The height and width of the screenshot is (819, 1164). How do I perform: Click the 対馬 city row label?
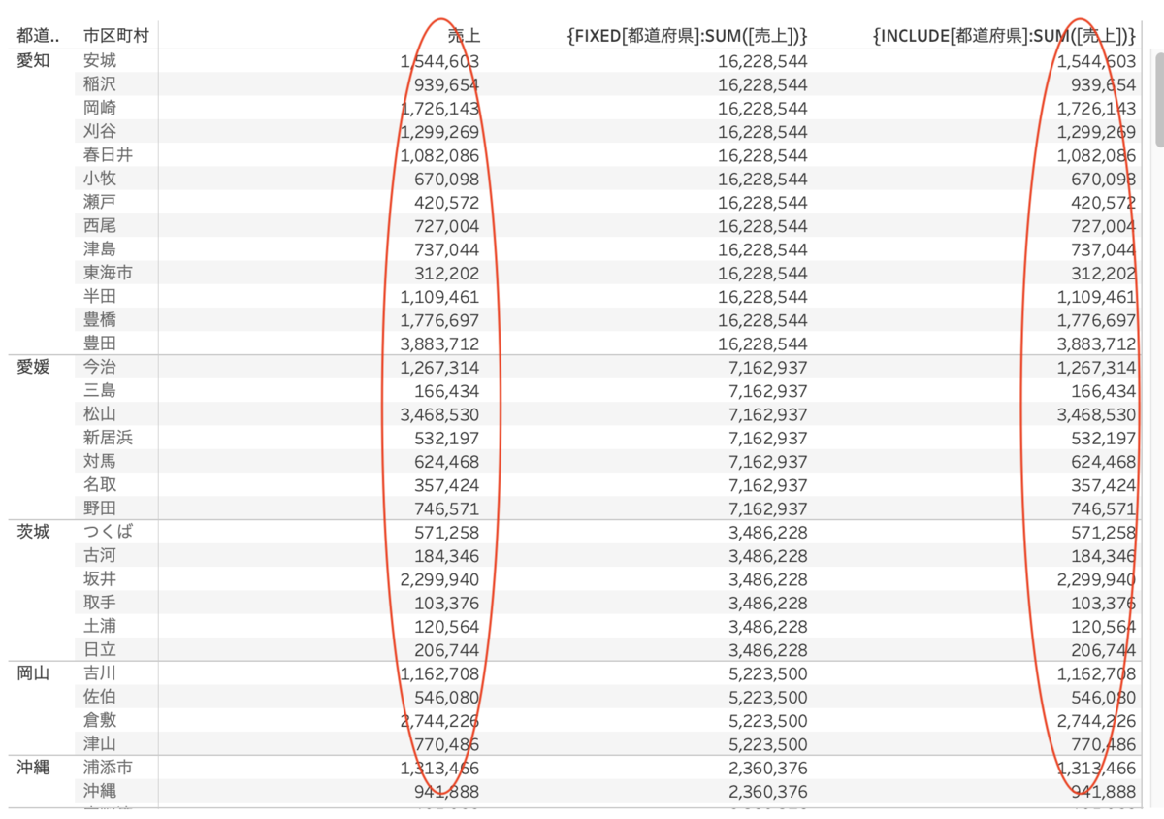(99, 461)
